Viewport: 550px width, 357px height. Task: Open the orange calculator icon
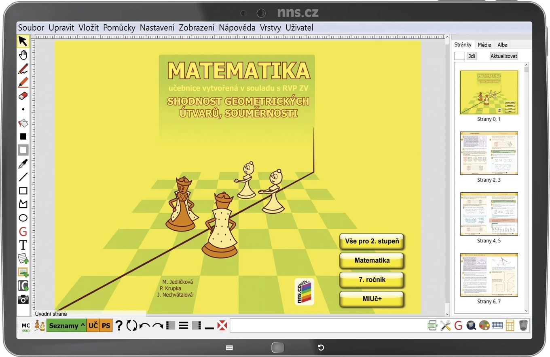pyautogui.click(x=510, y=325)
